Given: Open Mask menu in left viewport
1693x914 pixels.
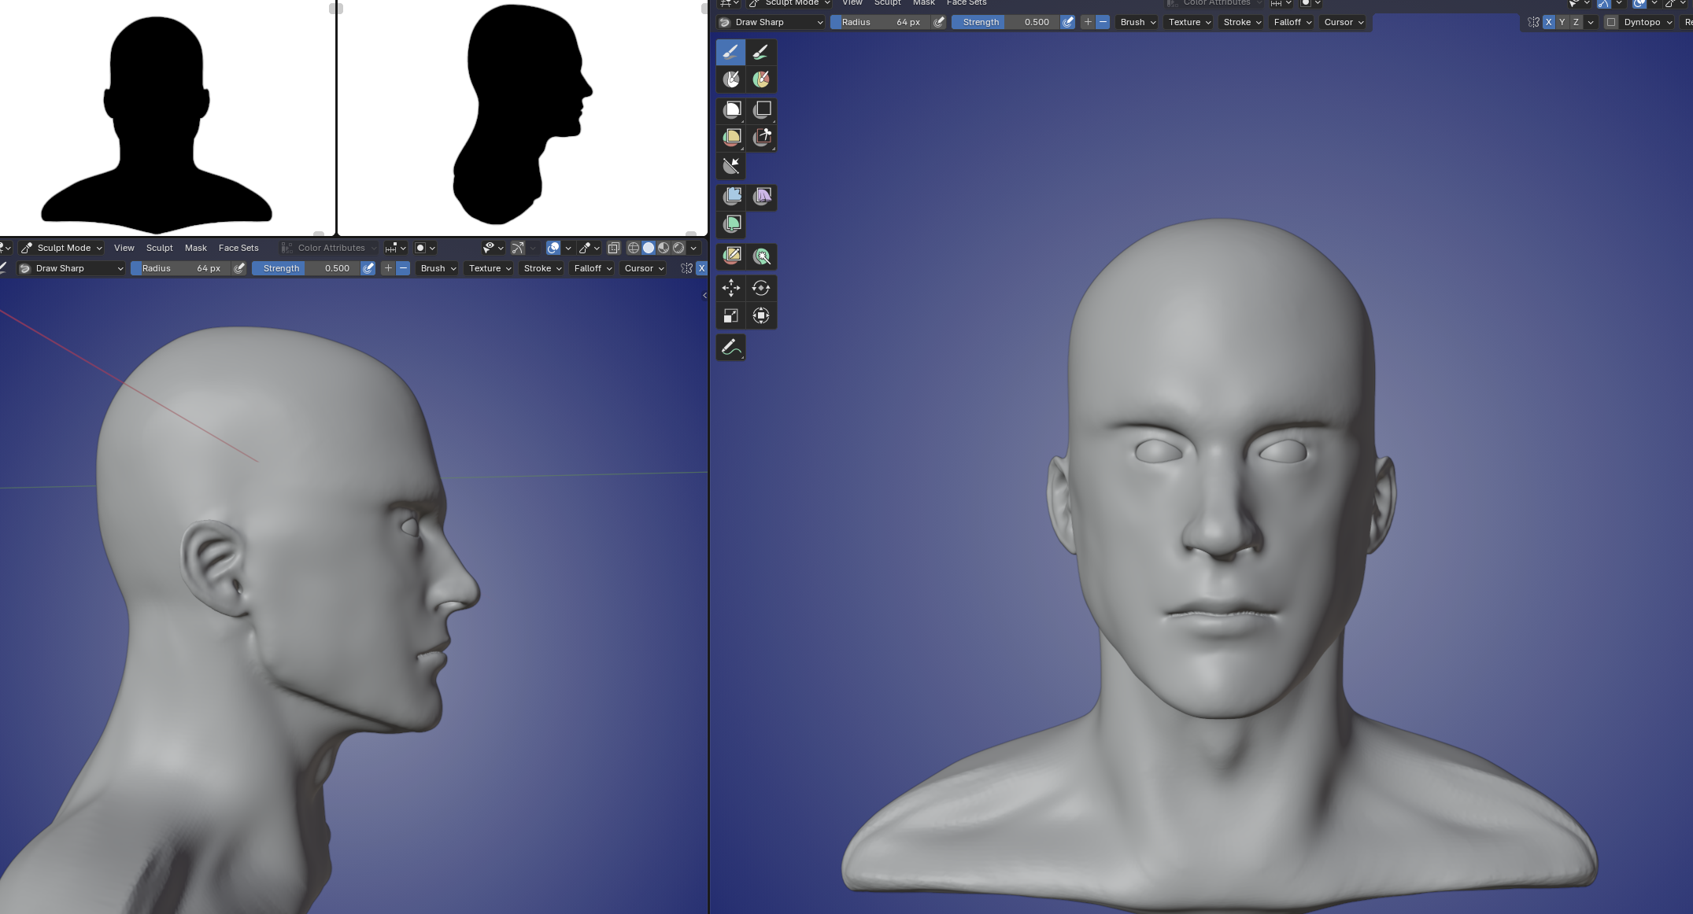Looking at the screenshot, I should [195, 248].
